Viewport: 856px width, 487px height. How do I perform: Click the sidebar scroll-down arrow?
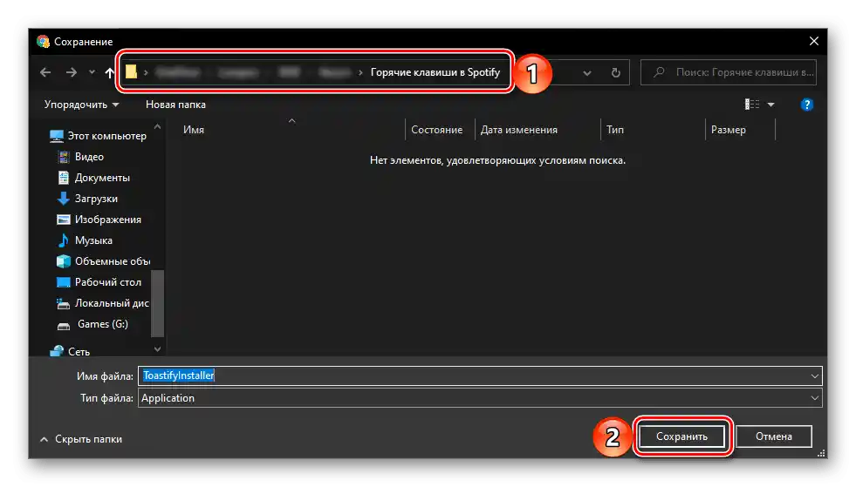(157, 349)
